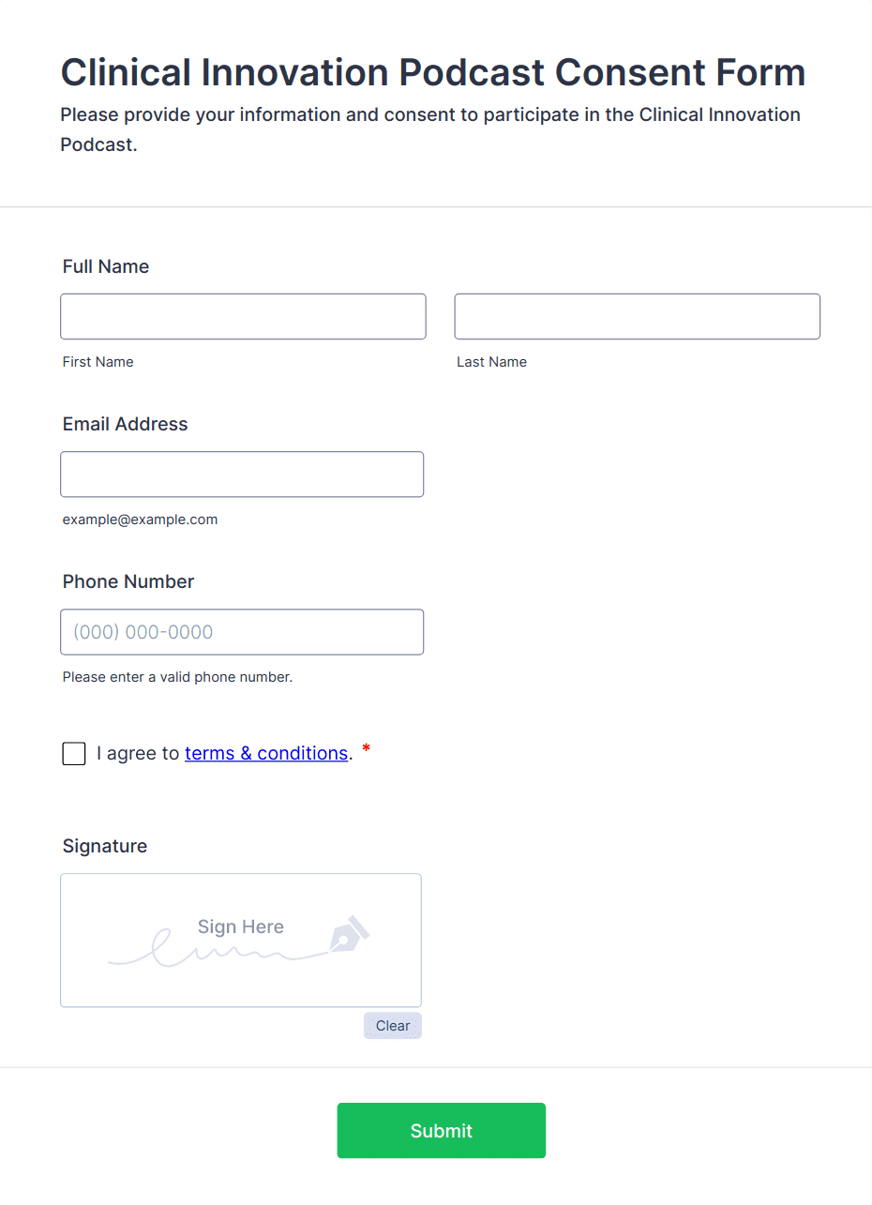Screen dimensions: 872x1205
Task: Click the pen nib icon in signature box
Action: tap(350, 933)
